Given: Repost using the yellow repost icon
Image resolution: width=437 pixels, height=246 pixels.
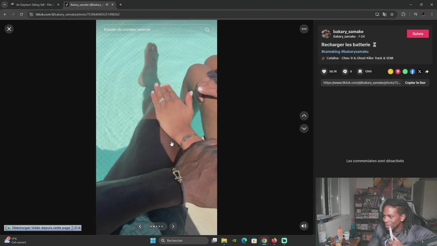Looking at the screenshot, I should pyautogui.click(x=391, y=71).
